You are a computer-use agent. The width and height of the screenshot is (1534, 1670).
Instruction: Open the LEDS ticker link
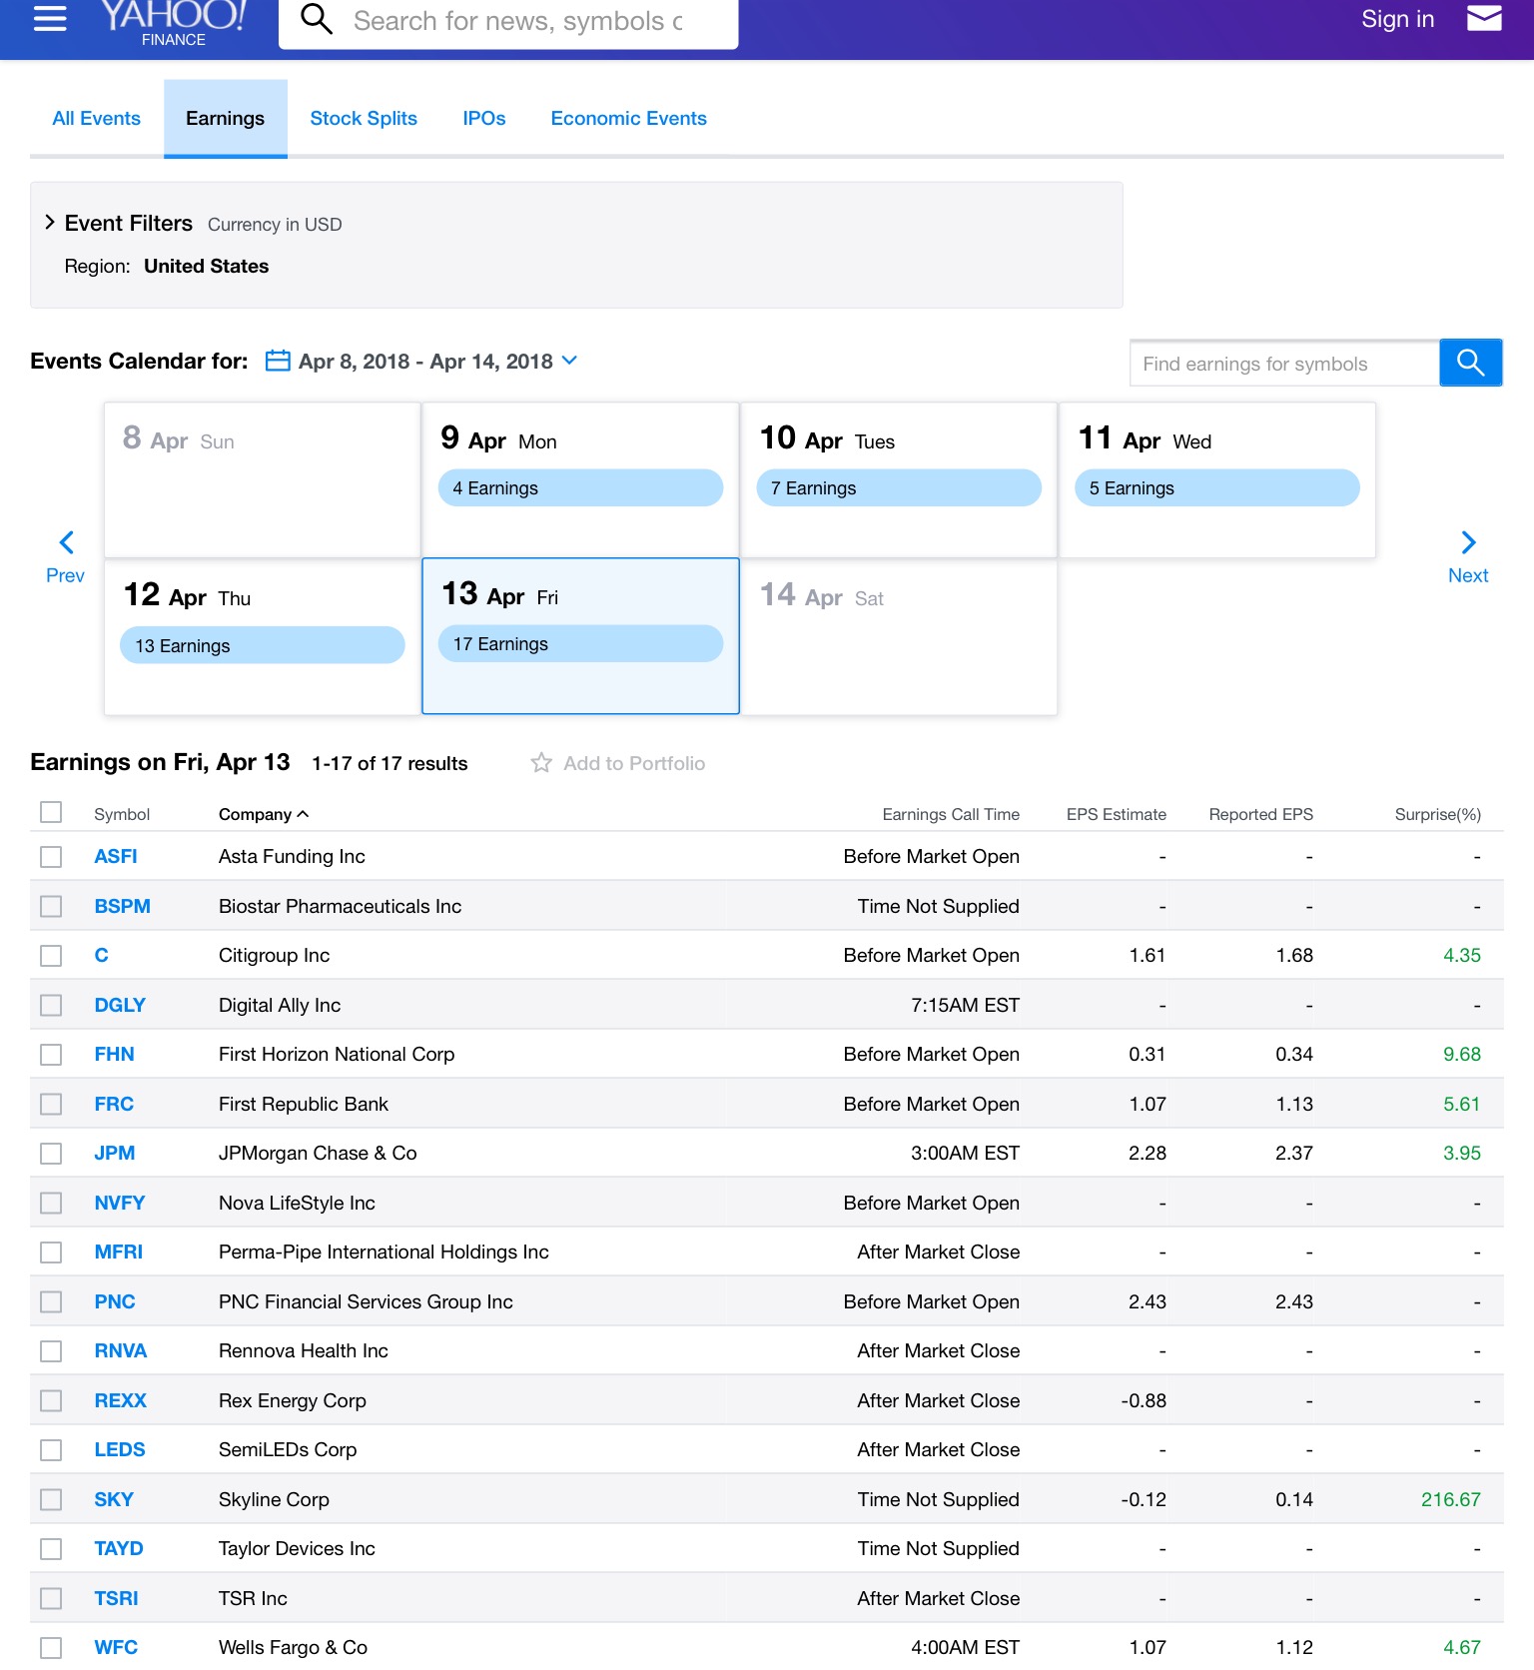[120, 1449]
